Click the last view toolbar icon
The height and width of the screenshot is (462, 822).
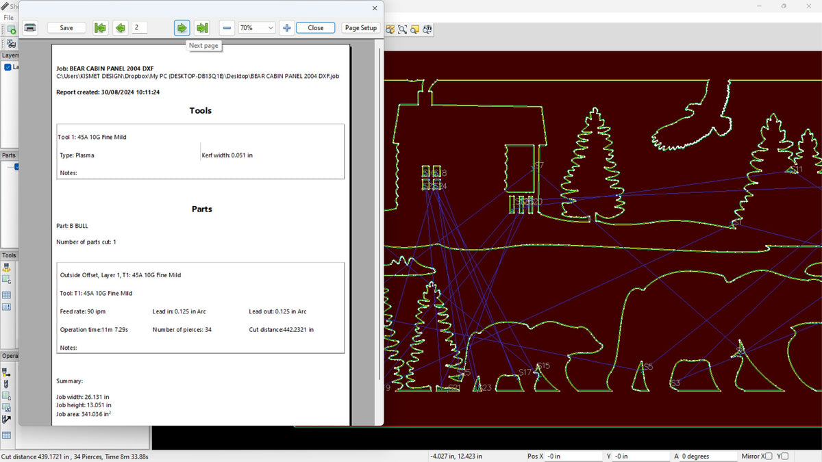pos(427,29)
